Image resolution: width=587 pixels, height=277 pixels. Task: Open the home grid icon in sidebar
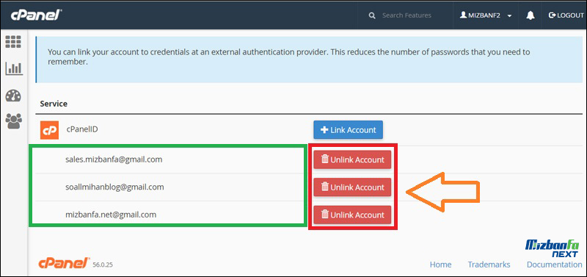pyautogui.click(x=13, y=42)
